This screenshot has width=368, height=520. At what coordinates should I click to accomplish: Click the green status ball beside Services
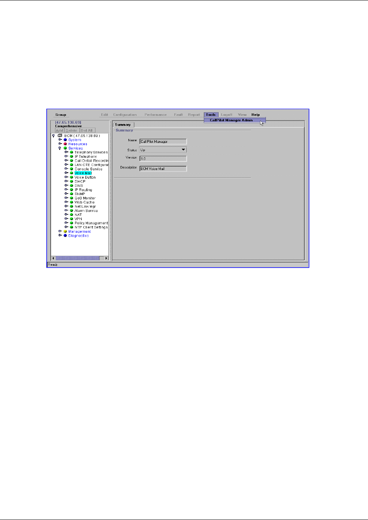[x=65, y=148]
